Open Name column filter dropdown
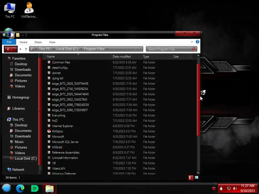This screenshot has width=259, height=194. [x=109, y=57]
